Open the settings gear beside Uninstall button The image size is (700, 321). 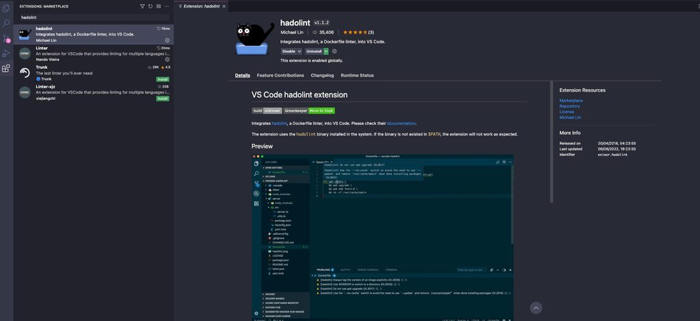click(x=334, y=51)
